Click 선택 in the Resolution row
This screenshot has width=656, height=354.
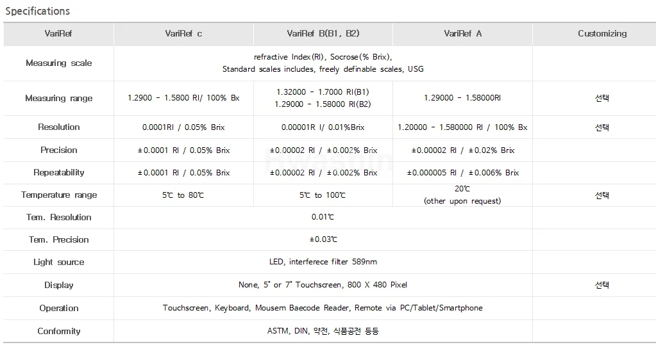[x=602, y=127]
